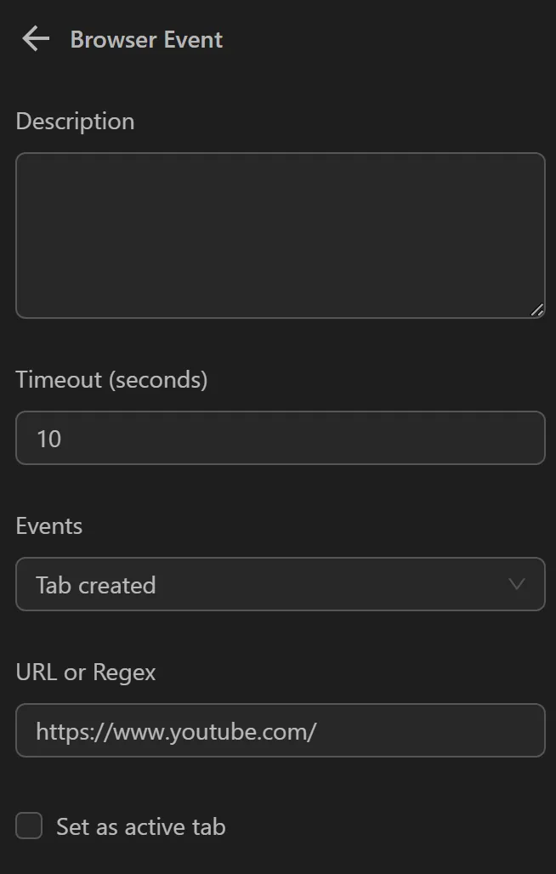Enable the Set as active tab checkbox
556x874 pixels.
pyautogui.click(x=28, y=826)
